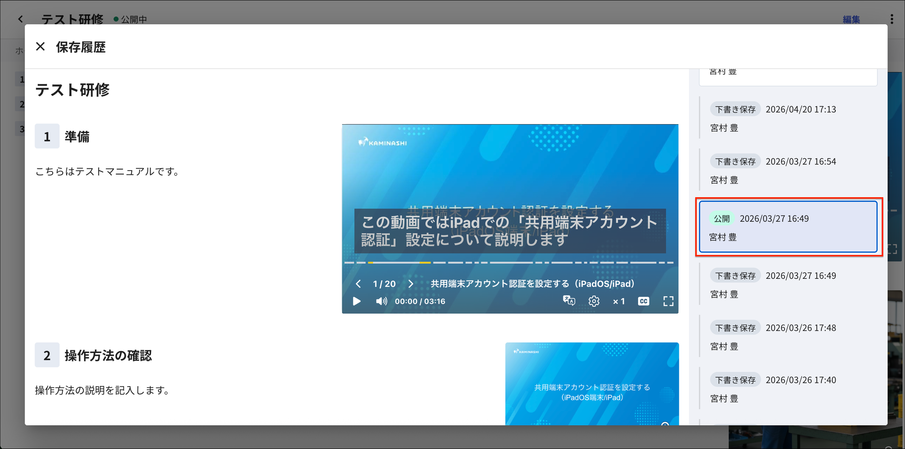Enter fullscreen mode on video player

tap(669, 301)
